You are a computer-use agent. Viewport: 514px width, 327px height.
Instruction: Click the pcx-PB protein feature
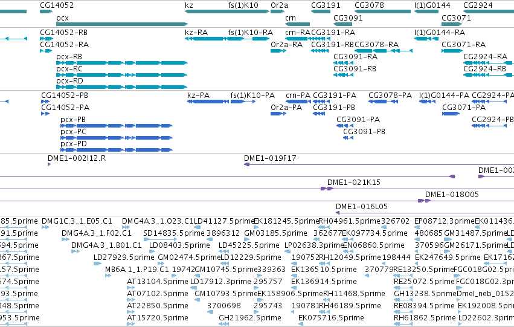click(117, 126)
